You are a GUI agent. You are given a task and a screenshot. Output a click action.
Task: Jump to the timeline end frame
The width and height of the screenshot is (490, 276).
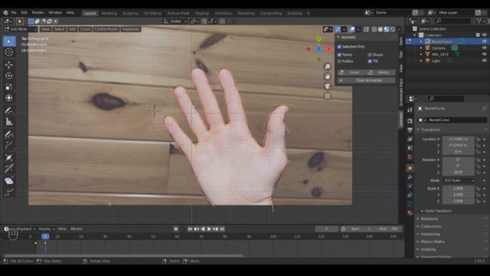click(222, 229)
